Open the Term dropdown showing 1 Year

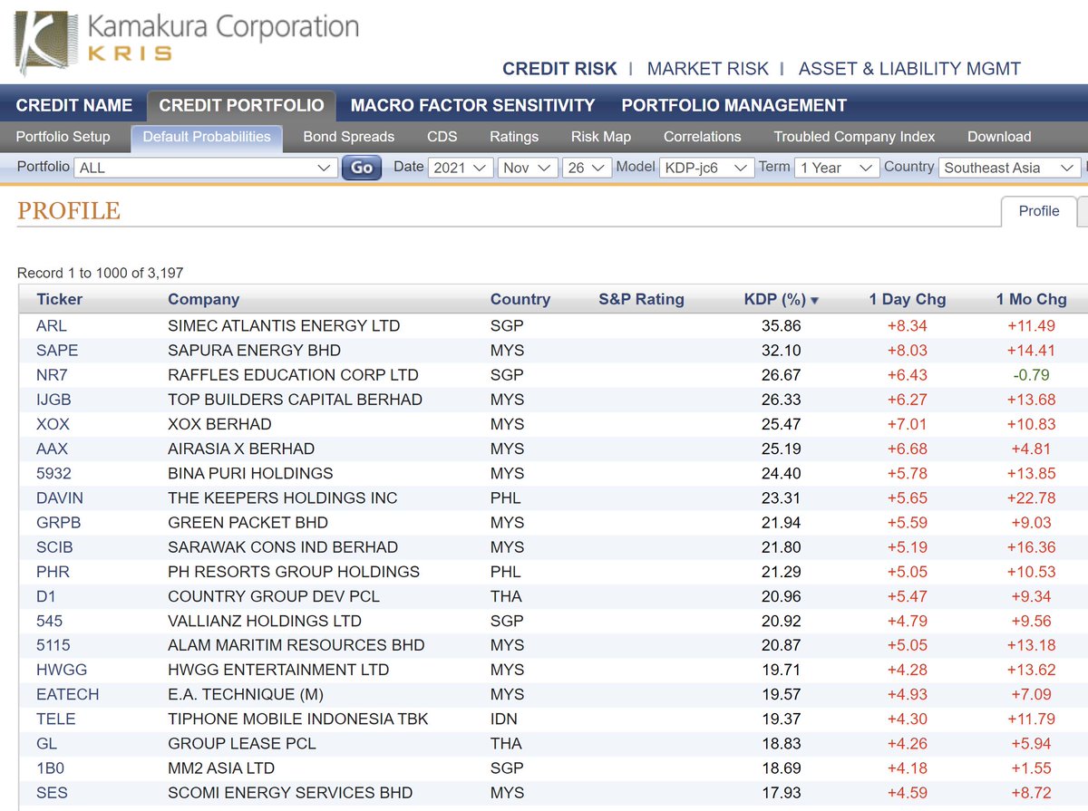(x=837, y=168)
